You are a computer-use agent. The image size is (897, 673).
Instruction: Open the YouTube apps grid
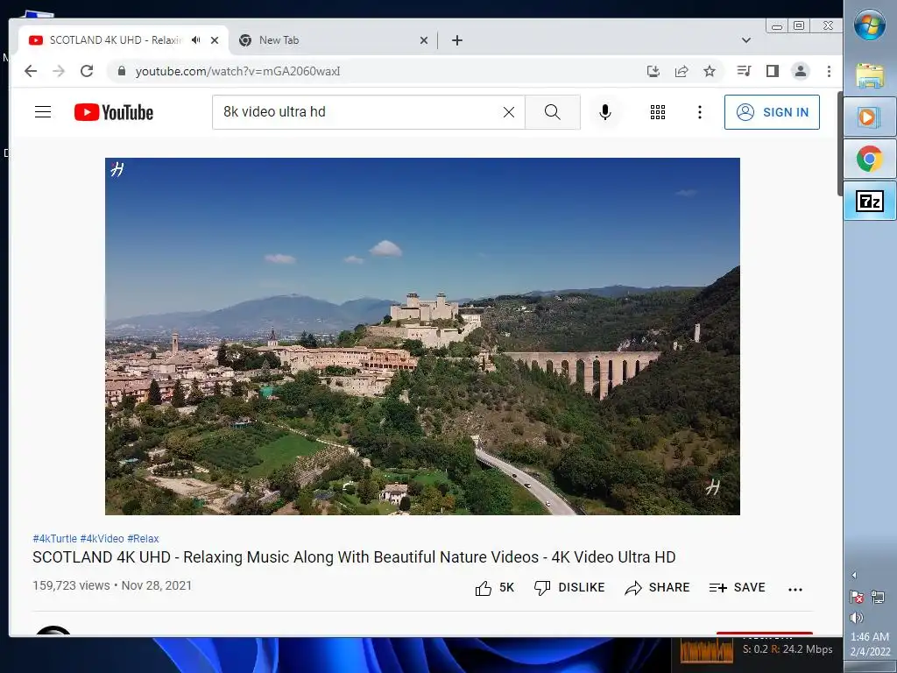click(658, 112)
